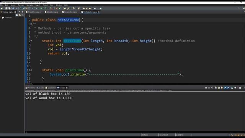This screenshot has width=245, height=138.
Task: Launch Debug from the main toolbar
Action: (36, 8)
